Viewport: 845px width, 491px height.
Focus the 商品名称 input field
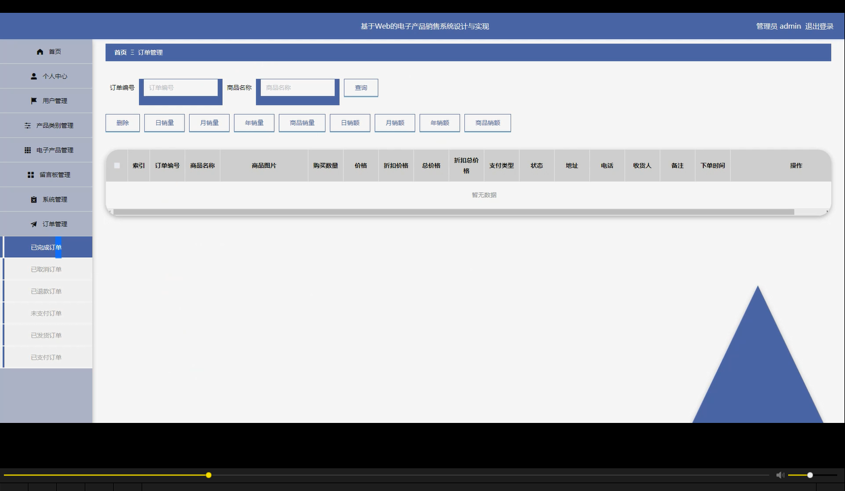(298, 88)
